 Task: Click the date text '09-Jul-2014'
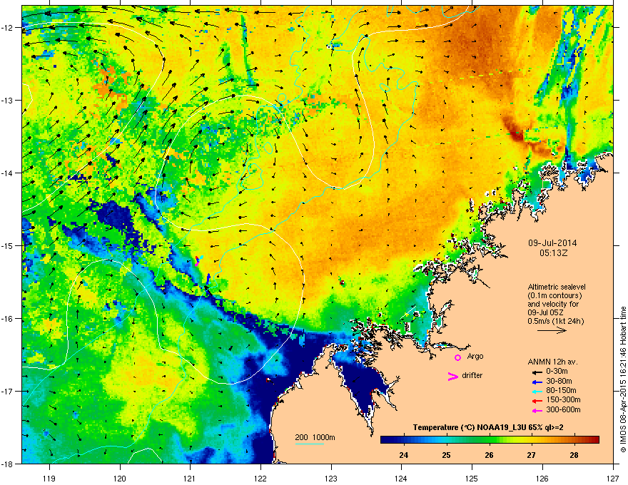552,243
